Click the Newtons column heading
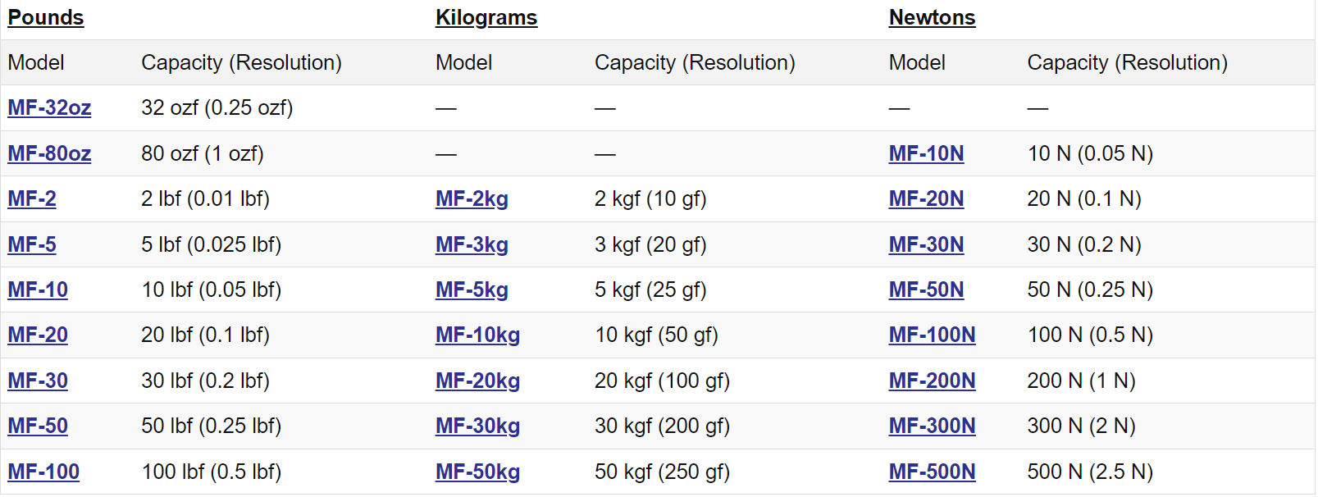 (932, 17)
